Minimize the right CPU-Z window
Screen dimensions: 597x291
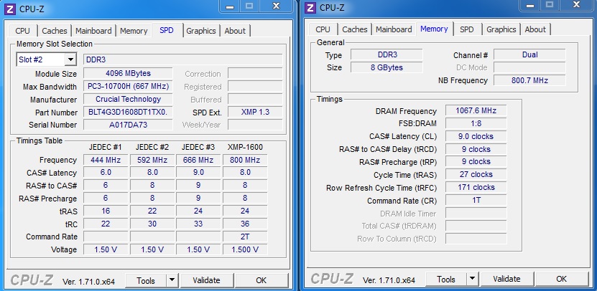[x=529, y=5]
